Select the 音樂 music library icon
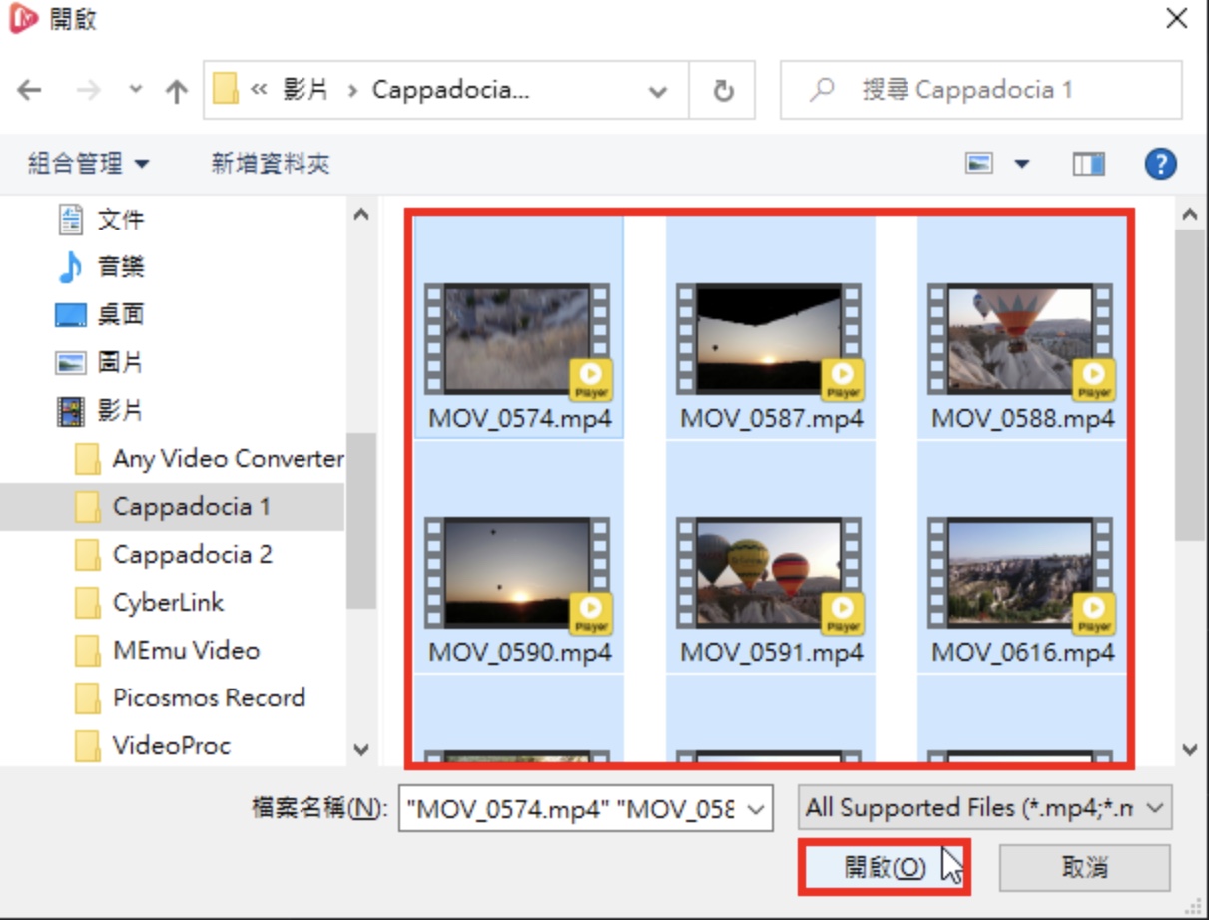 [x=70, y=267]
